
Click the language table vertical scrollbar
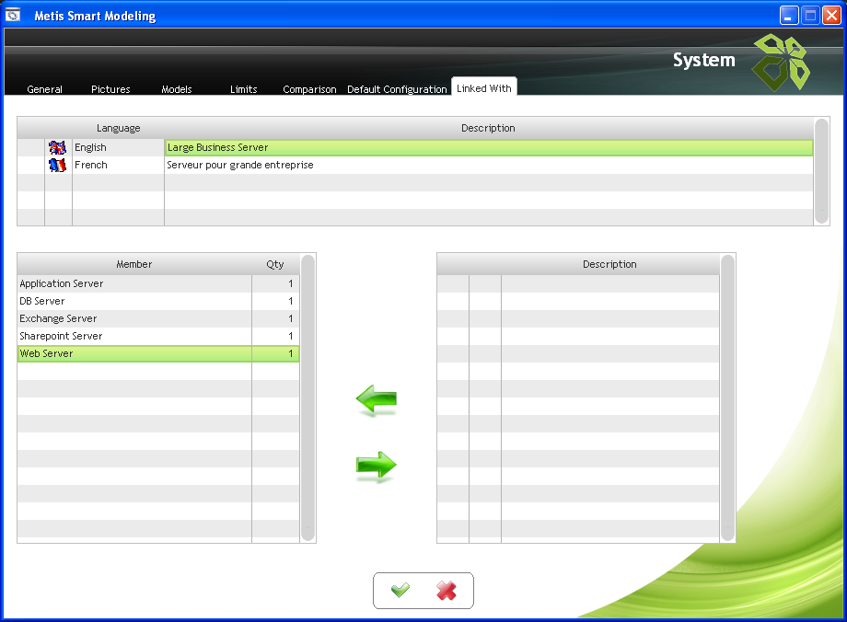[x=821, y=171]
